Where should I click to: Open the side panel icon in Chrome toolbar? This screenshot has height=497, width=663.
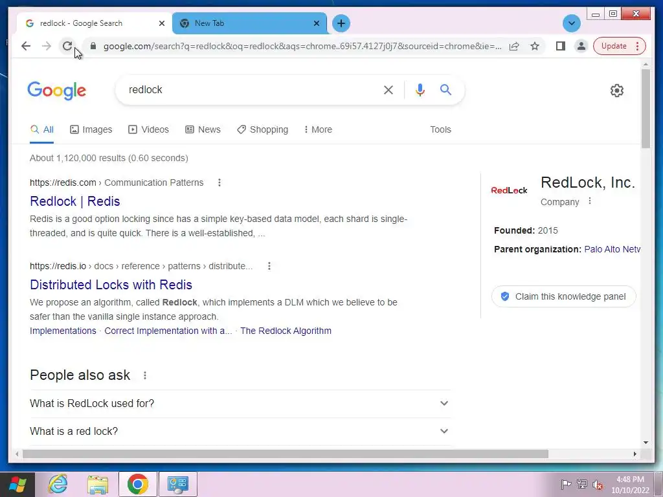561,46
